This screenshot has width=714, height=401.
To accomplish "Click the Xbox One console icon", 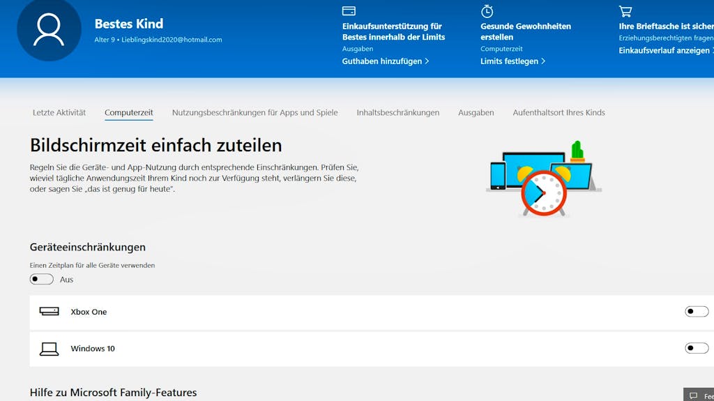I will pyautogui.click(x=50, y=311).
